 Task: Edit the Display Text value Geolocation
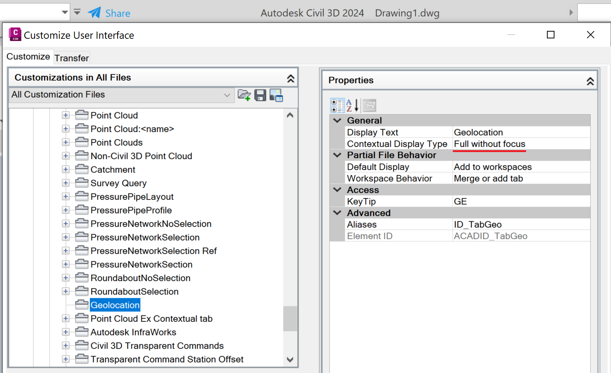(x=490, y=132)
